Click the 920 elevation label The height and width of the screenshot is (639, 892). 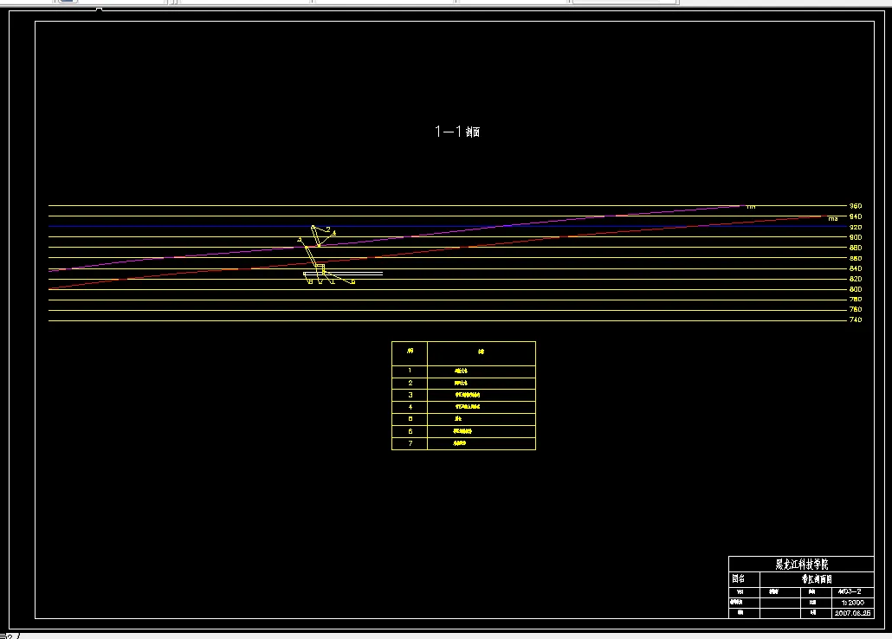[855, 227]
